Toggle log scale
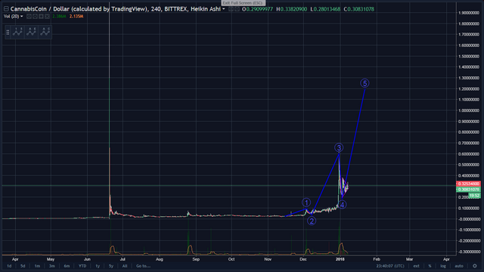The image size is (484, 272). [443, 266]
